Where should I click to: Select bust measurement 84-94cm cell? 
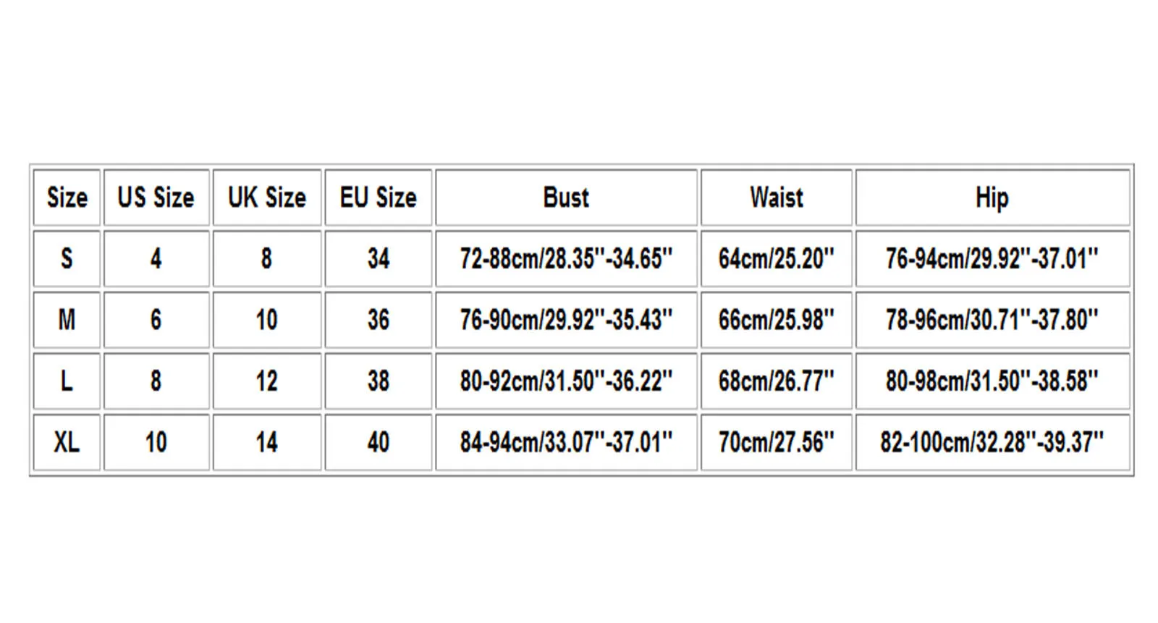(566, 442)
